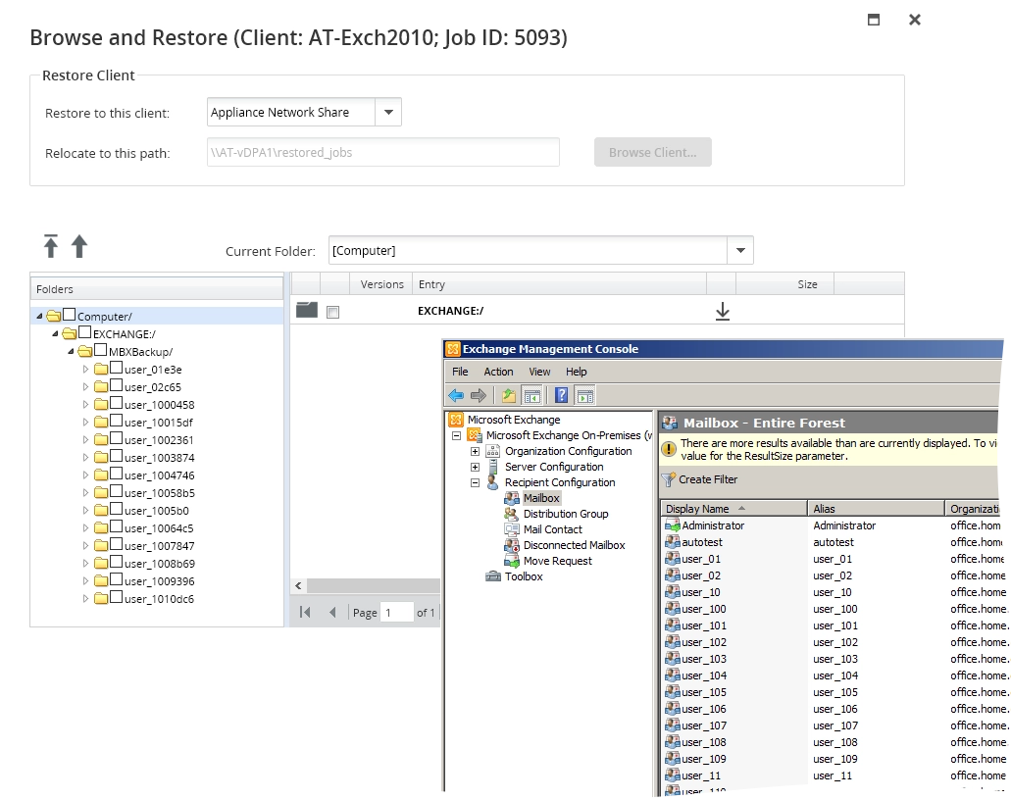Click the Show/Hide action pane toolbar icon
1011x800 pixels.
click(x=584, y=395)
